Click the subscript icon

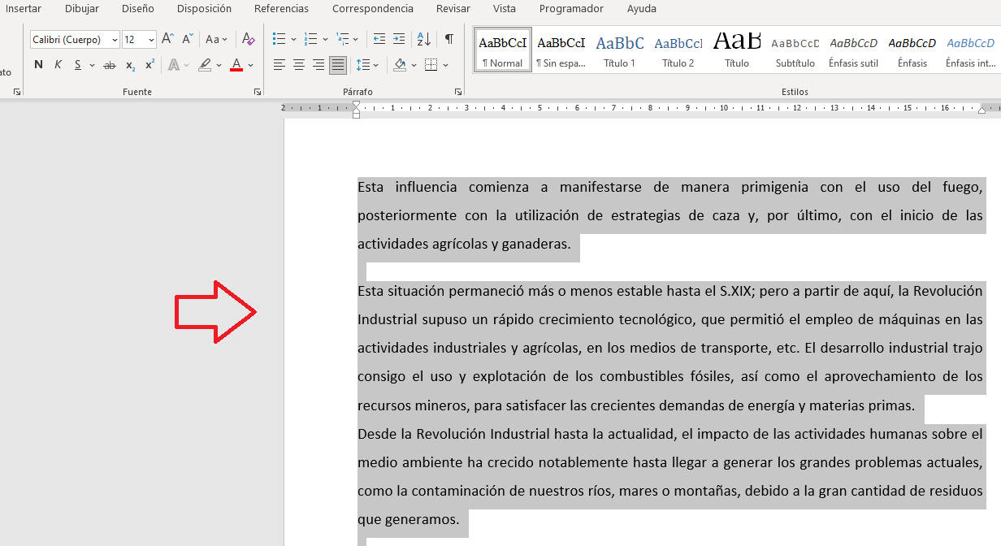130,65
